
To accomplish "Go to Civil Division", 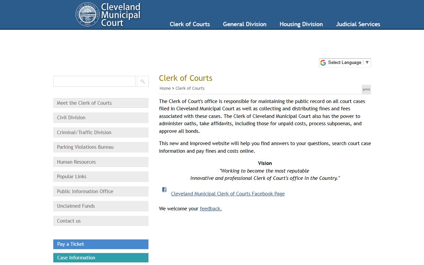I will point(101,118).
